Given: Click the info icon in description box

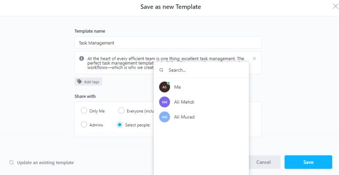Looking at the screenshot, I should pyautogui.click(x=81, y=59).
